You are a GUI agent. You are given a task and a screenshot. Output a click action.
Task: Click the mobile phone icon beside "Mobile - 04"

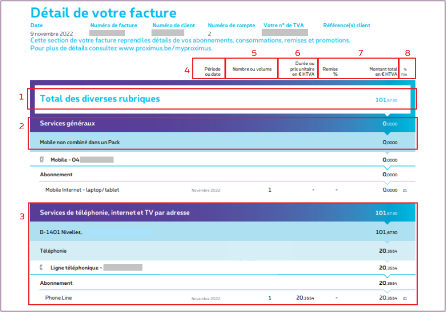[x=42, y=159]
